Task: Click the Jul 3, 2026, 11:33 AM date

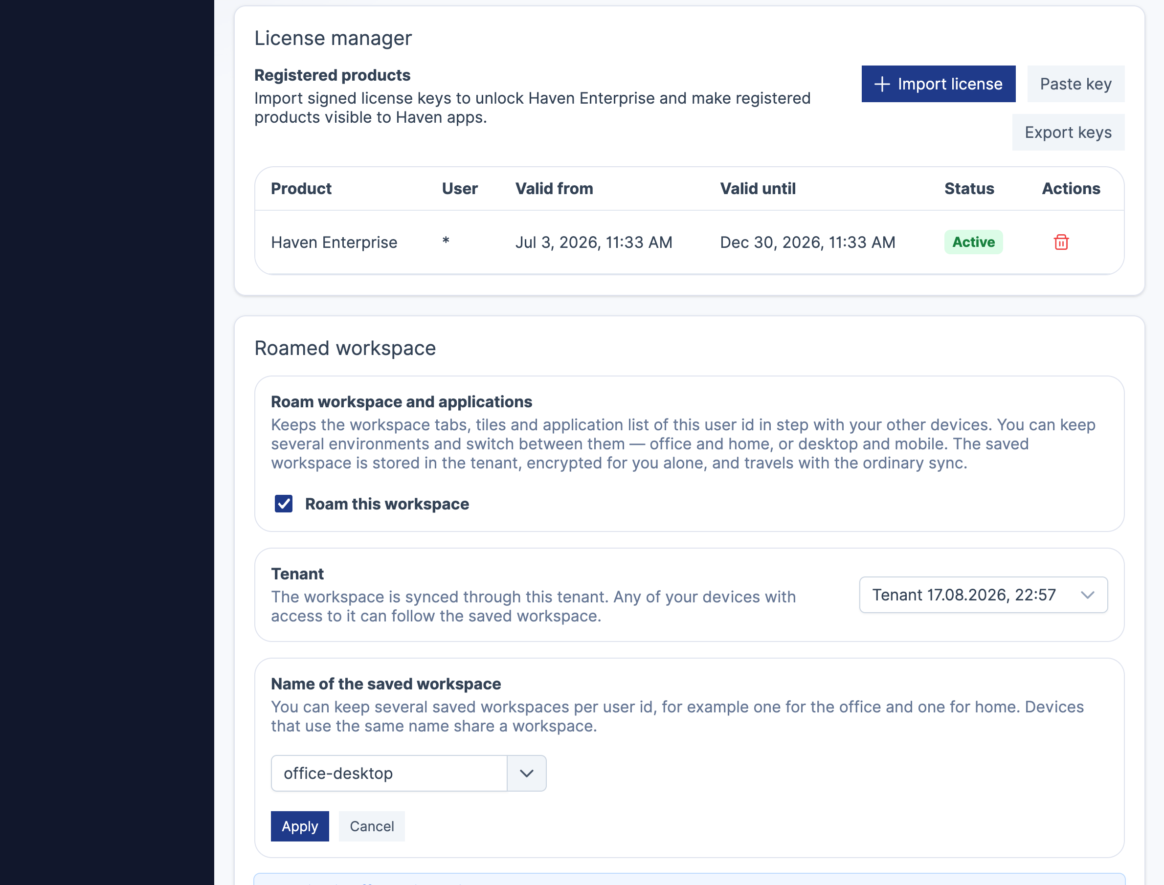Action: point(594,243)
